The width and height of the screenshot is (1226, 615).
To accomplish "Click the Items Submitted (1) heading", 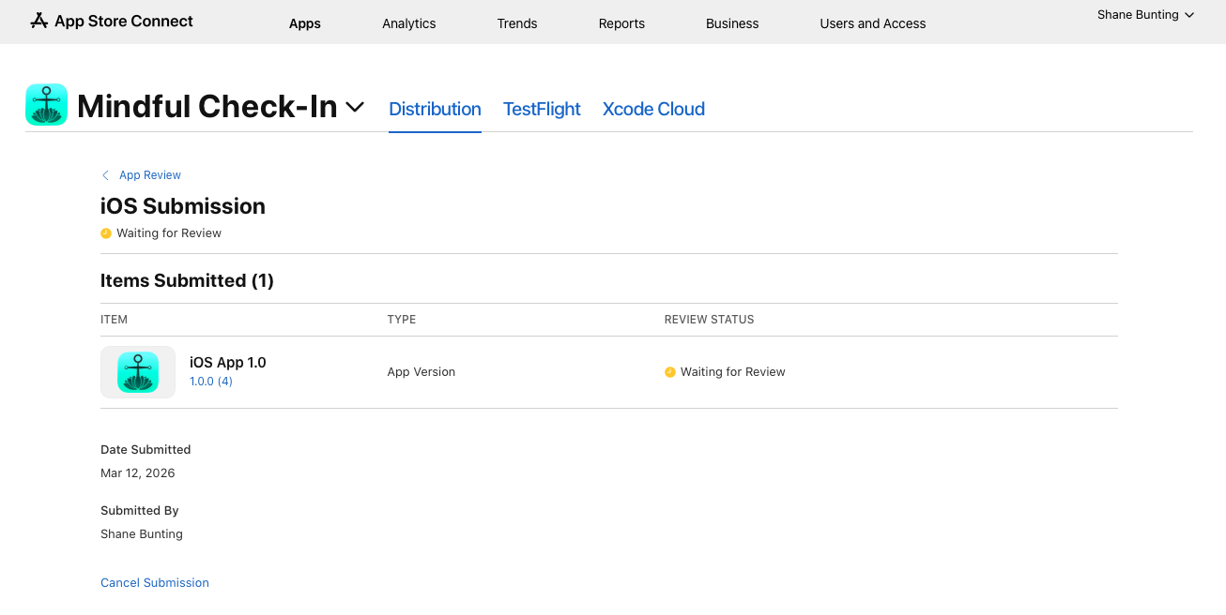I will [x=187, y=280].
